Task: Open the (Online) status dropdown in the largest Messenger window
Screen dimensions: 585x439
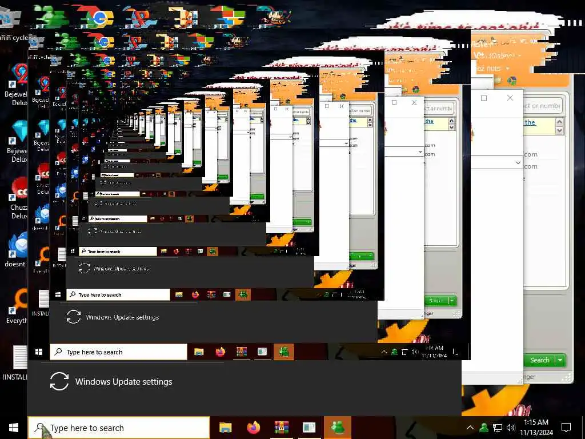Action: pos(520,55)
